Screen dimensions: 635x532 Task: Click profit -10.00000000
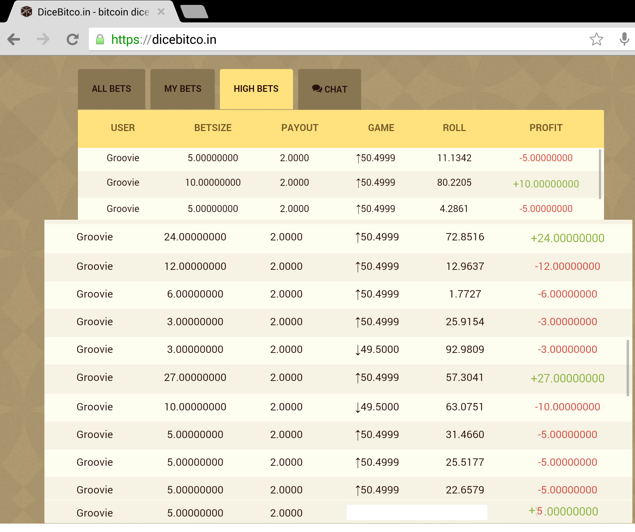567,407
